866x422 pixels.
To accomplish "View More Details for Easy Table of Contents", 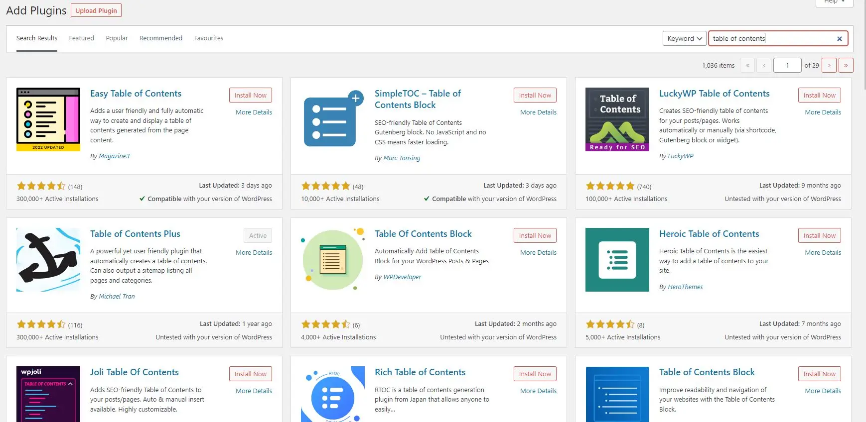I will (254, 112).
